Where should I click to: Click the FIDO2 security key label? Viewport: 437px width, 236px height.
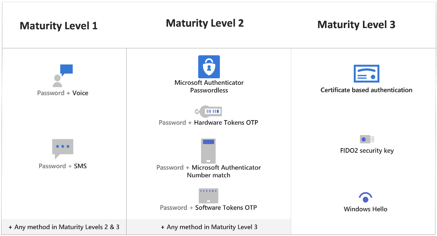pos(367,150)
